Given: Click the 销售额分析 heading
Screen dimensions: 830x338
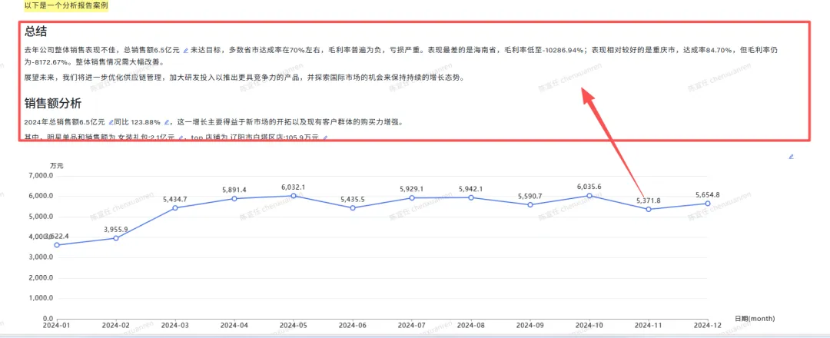Looking at the screenshot, I should [52, 103].
